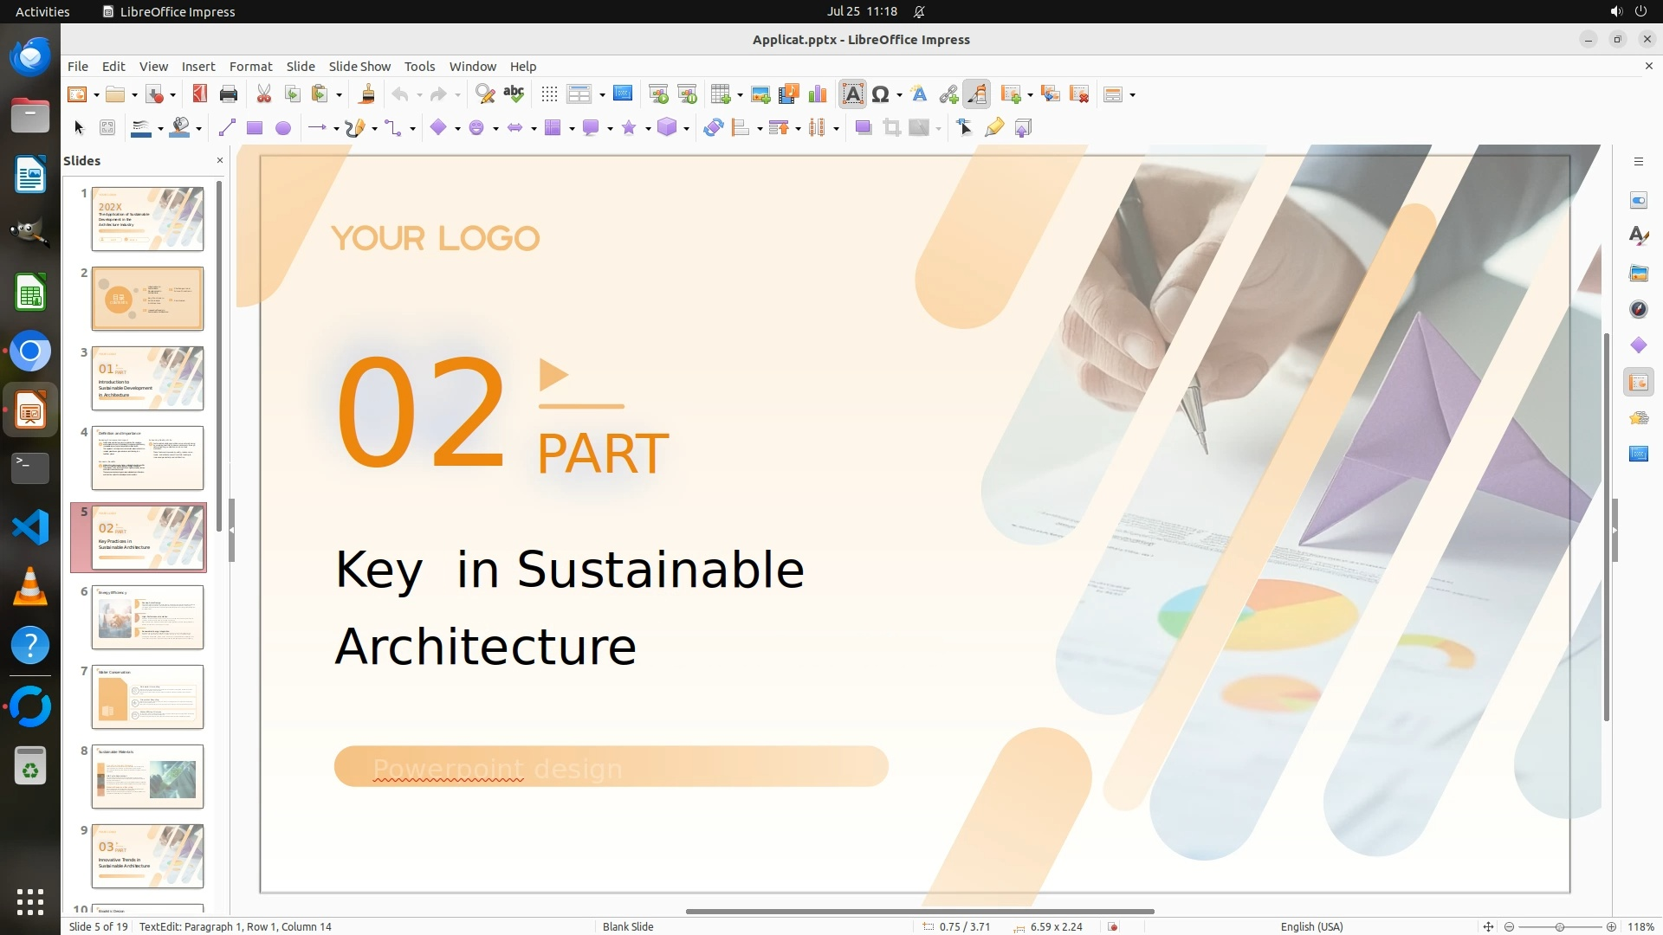
Task: Open the Slide Show menu
Action: 359,67
